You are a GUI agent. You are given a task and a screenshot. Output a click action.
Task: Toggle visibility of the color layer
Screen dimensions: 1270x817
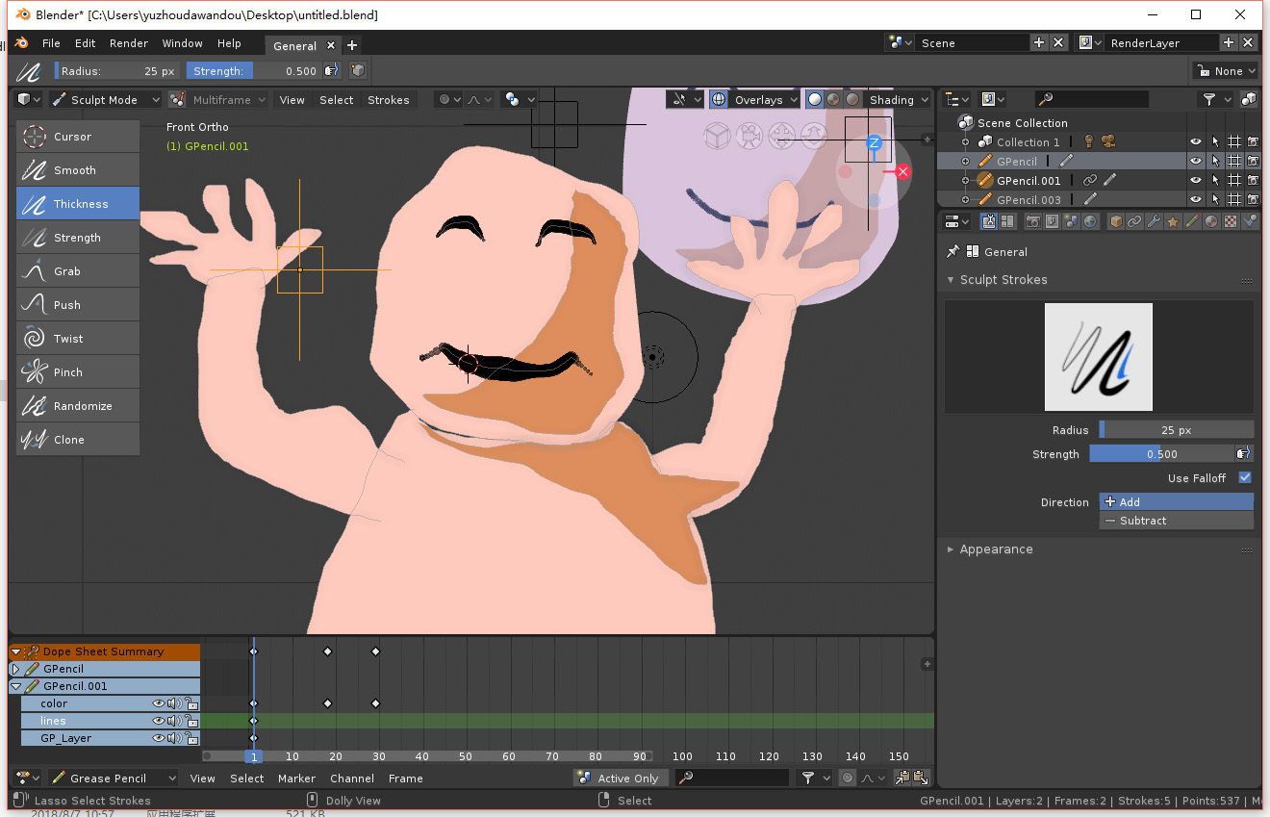click(158, 703)
